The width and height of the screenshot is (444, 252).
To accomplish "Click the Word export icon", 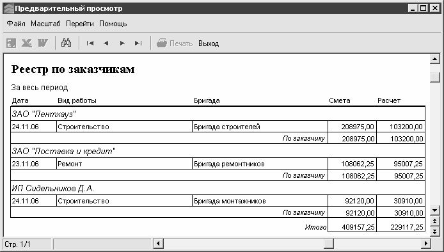I will pyautogui.click(x=43, y=43).
